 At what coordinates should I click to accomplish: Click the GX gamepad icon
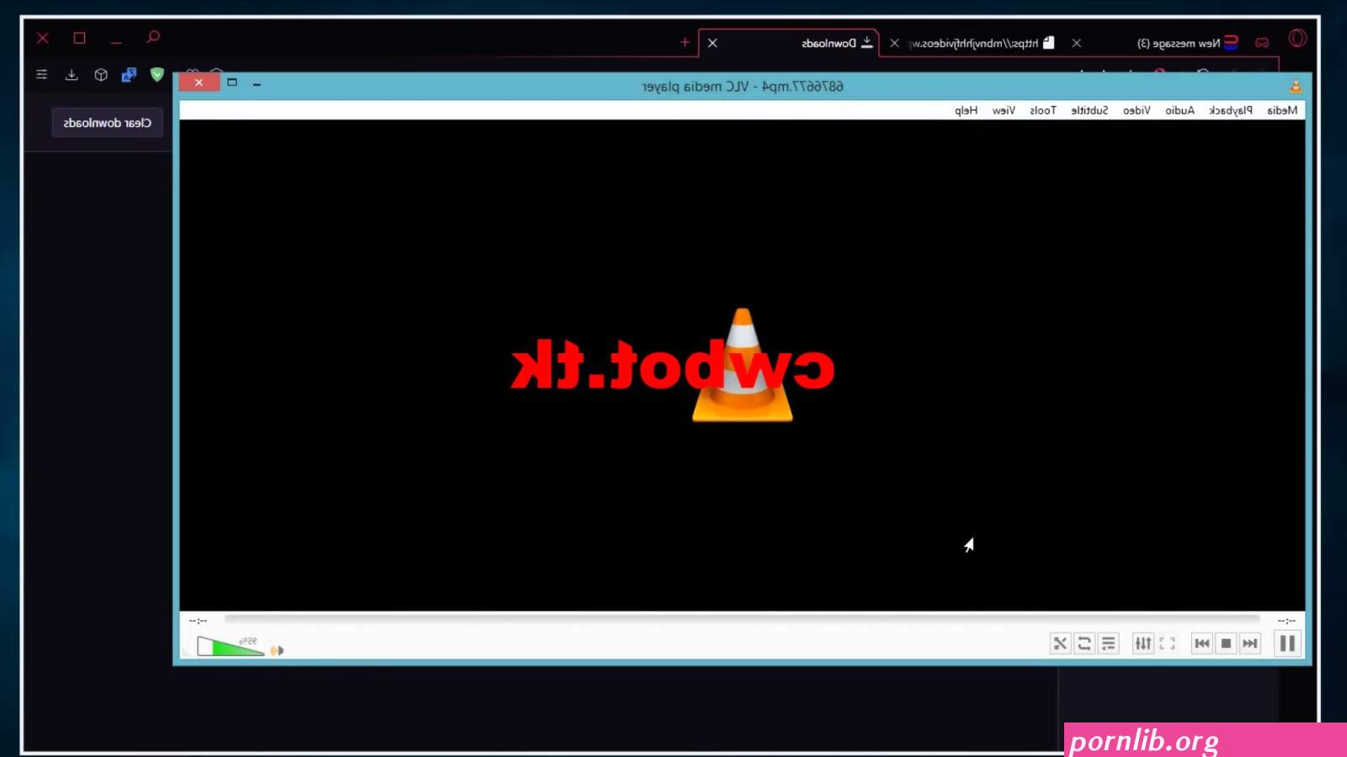click(1262, 43)
